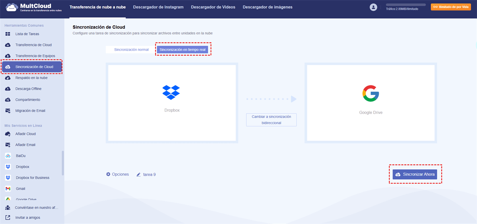Click Google Drive label in destination box
The width and height of the screenshot is (477, 224).
pyautogui.click(x=371, y=112)
